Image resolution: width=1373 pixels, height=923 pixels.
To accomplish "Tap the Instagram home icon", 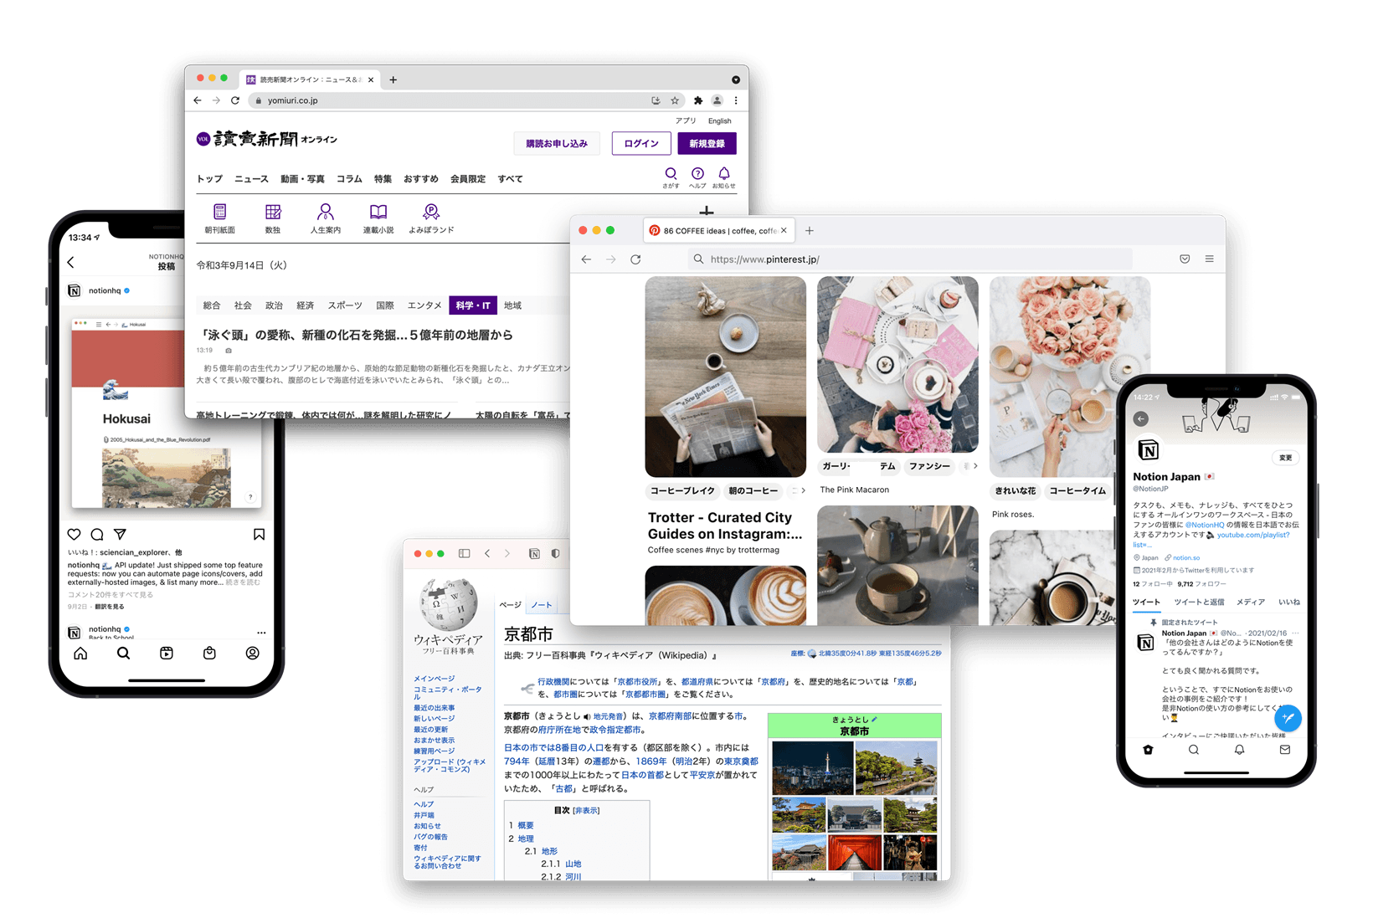I will click(80, 654).
